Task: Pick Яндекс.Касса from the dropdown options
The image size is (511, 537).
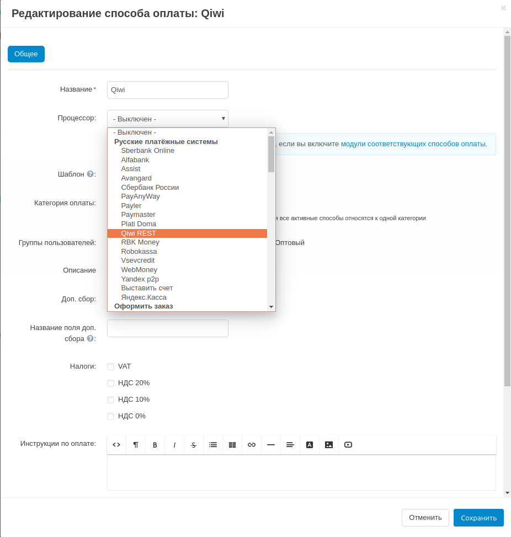Action: [x=143, y=297]
